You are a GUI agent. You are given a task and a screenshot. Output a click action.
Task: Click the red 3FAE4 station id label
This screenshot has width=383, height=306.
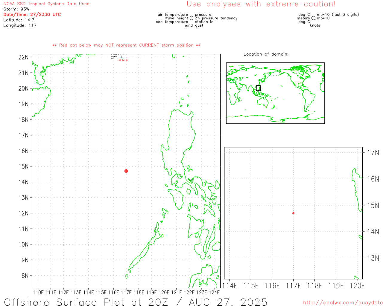[123, 60]
